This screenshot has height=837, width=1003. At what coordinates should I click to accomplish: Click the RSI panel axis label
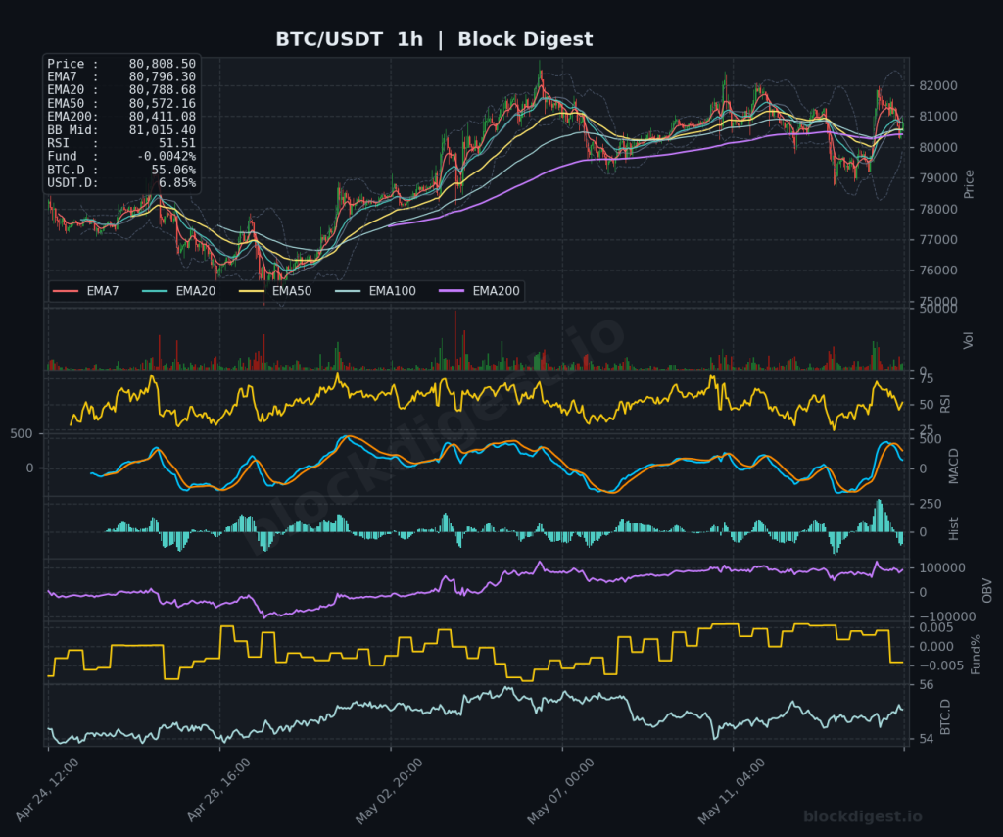pos(945,404)
